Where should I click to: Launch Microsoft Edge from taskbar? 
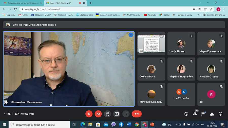tap(83, 124)
